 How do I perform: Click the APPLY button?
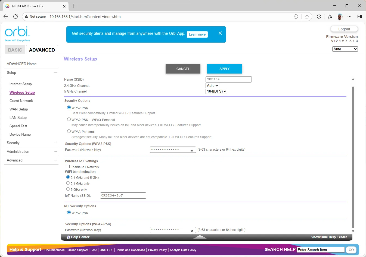click(x=225, y=69)
